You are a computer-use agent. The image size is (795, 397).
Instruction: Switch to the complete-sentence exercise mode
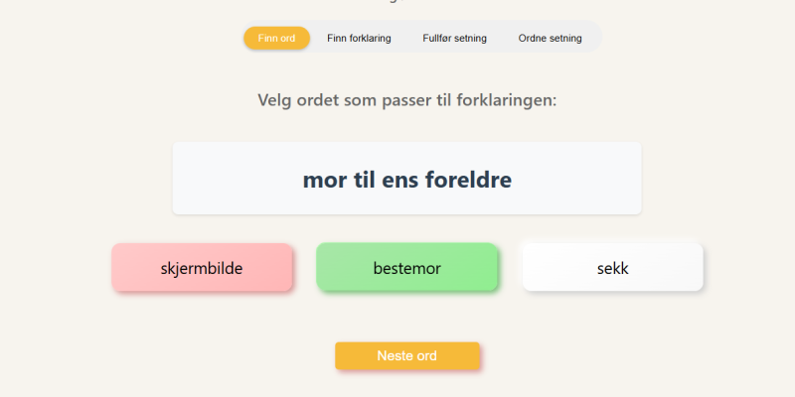click(x=454, y=39)
